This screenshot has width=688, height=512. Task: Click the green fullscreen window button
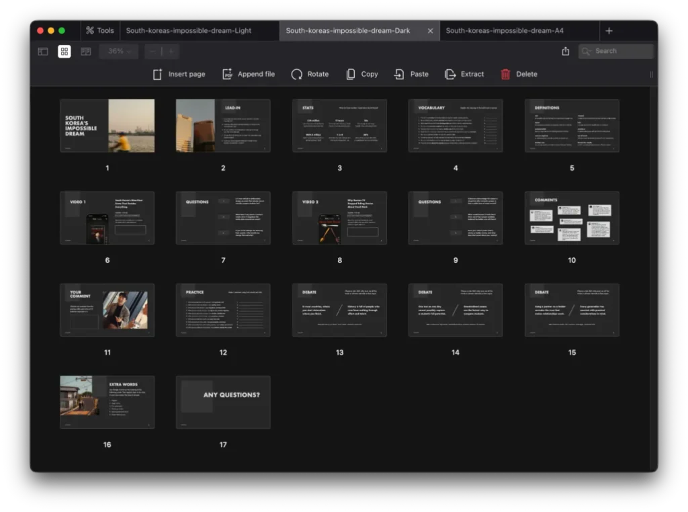[62, 31]
